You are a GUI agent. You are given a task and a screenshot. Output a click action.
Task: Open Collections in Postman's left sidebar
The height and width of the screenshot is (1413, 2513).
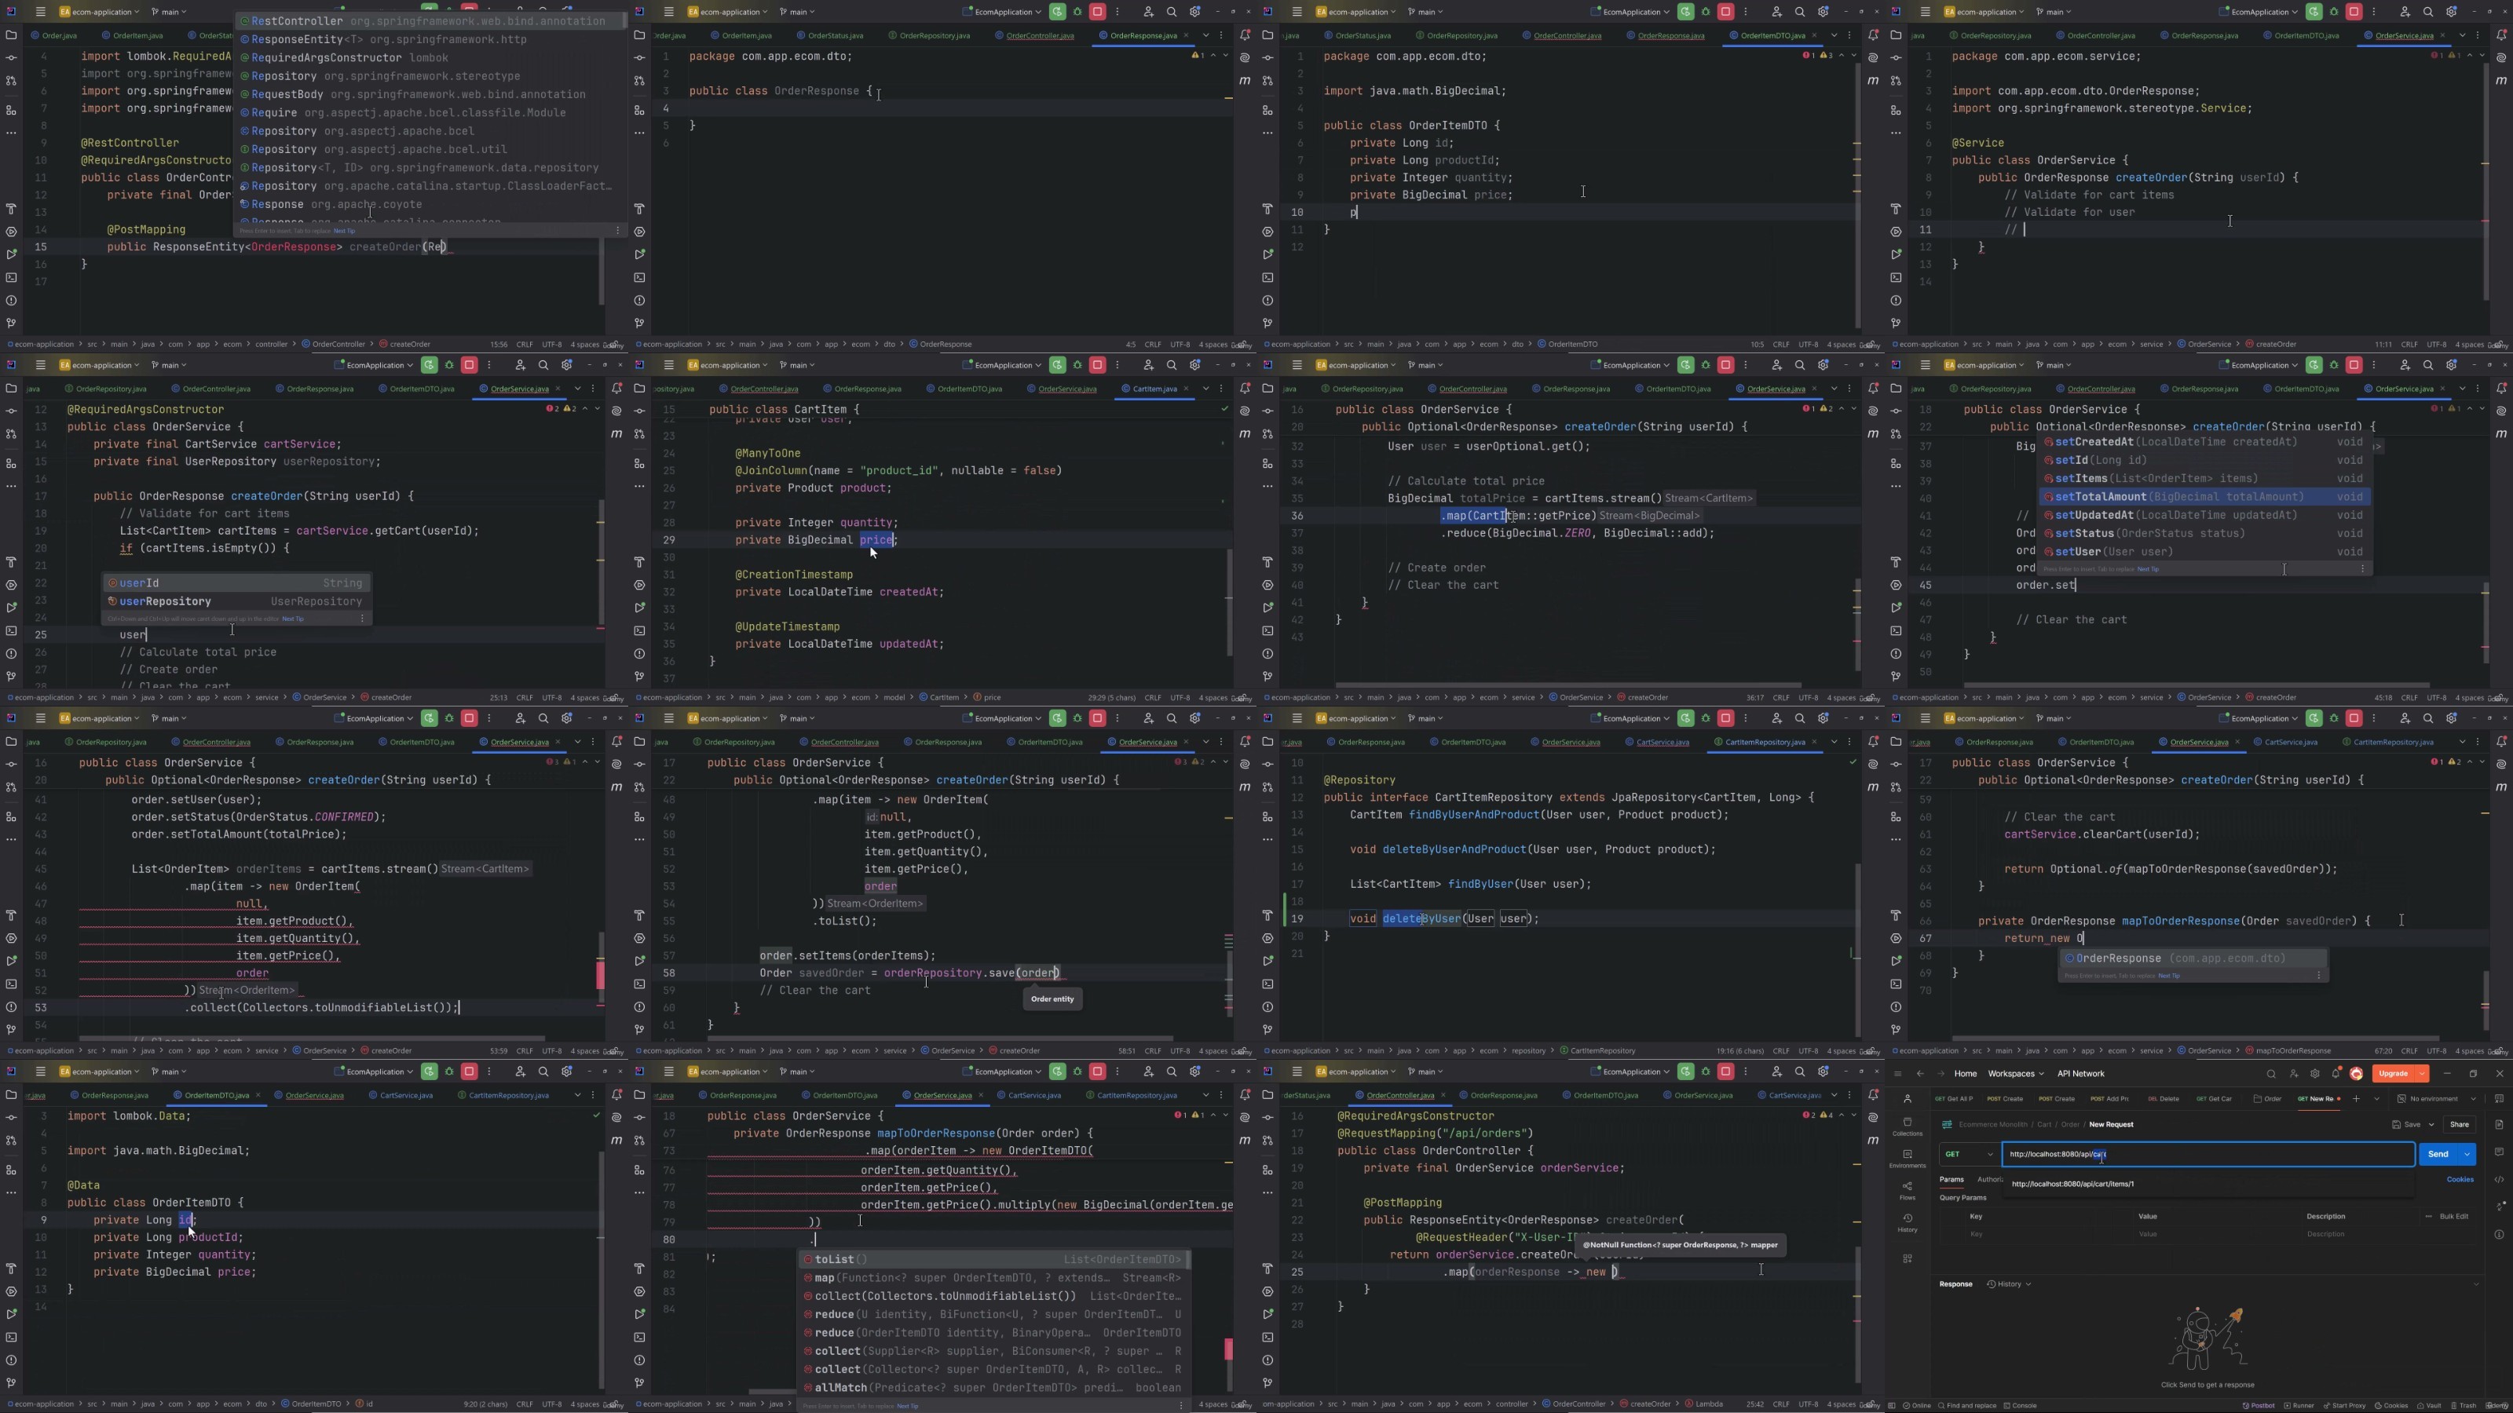pyautogui.click(x=1908, y=1126)
